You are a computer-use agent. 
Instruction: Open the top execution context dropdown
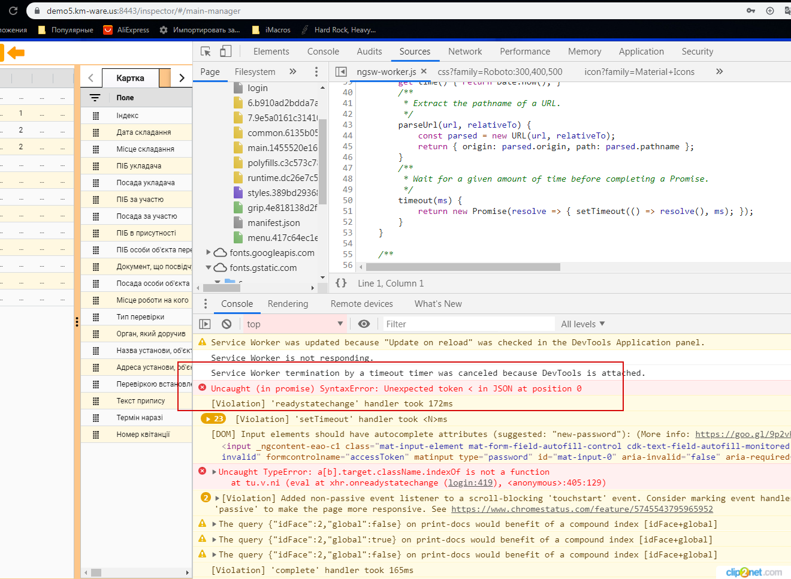point(294,324)
